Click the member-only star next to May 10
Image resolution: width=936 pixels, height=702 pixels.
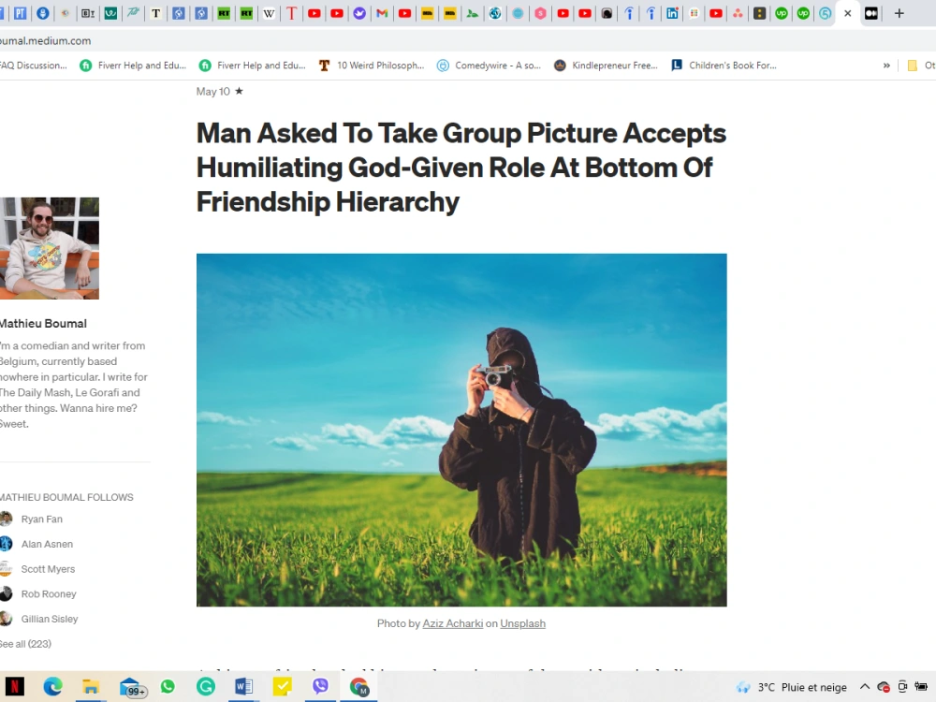[239, 91]
